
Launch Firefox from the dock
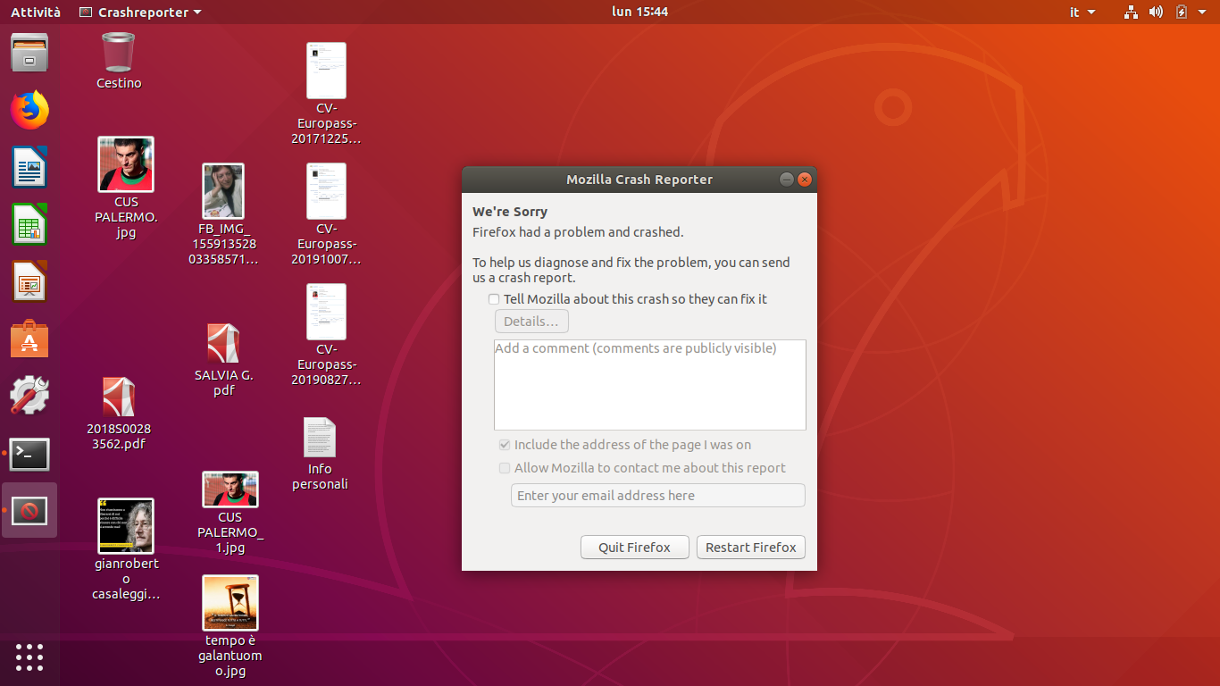click(x=29, y=110)
